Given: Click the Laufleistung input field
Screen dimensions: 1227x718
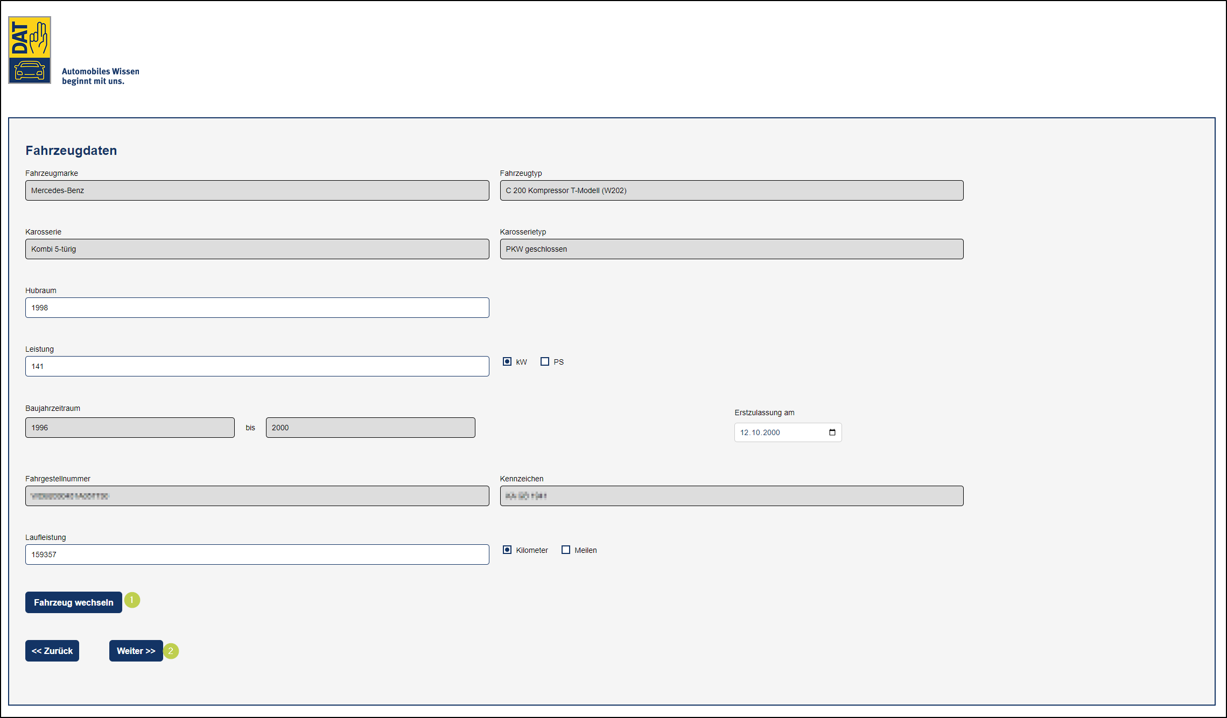Looking at the screenshot, I should coord(257,555).
